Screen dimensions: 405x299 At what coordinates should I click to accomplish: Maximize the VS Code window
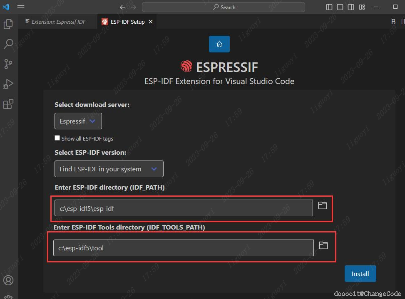click(395, 7)
